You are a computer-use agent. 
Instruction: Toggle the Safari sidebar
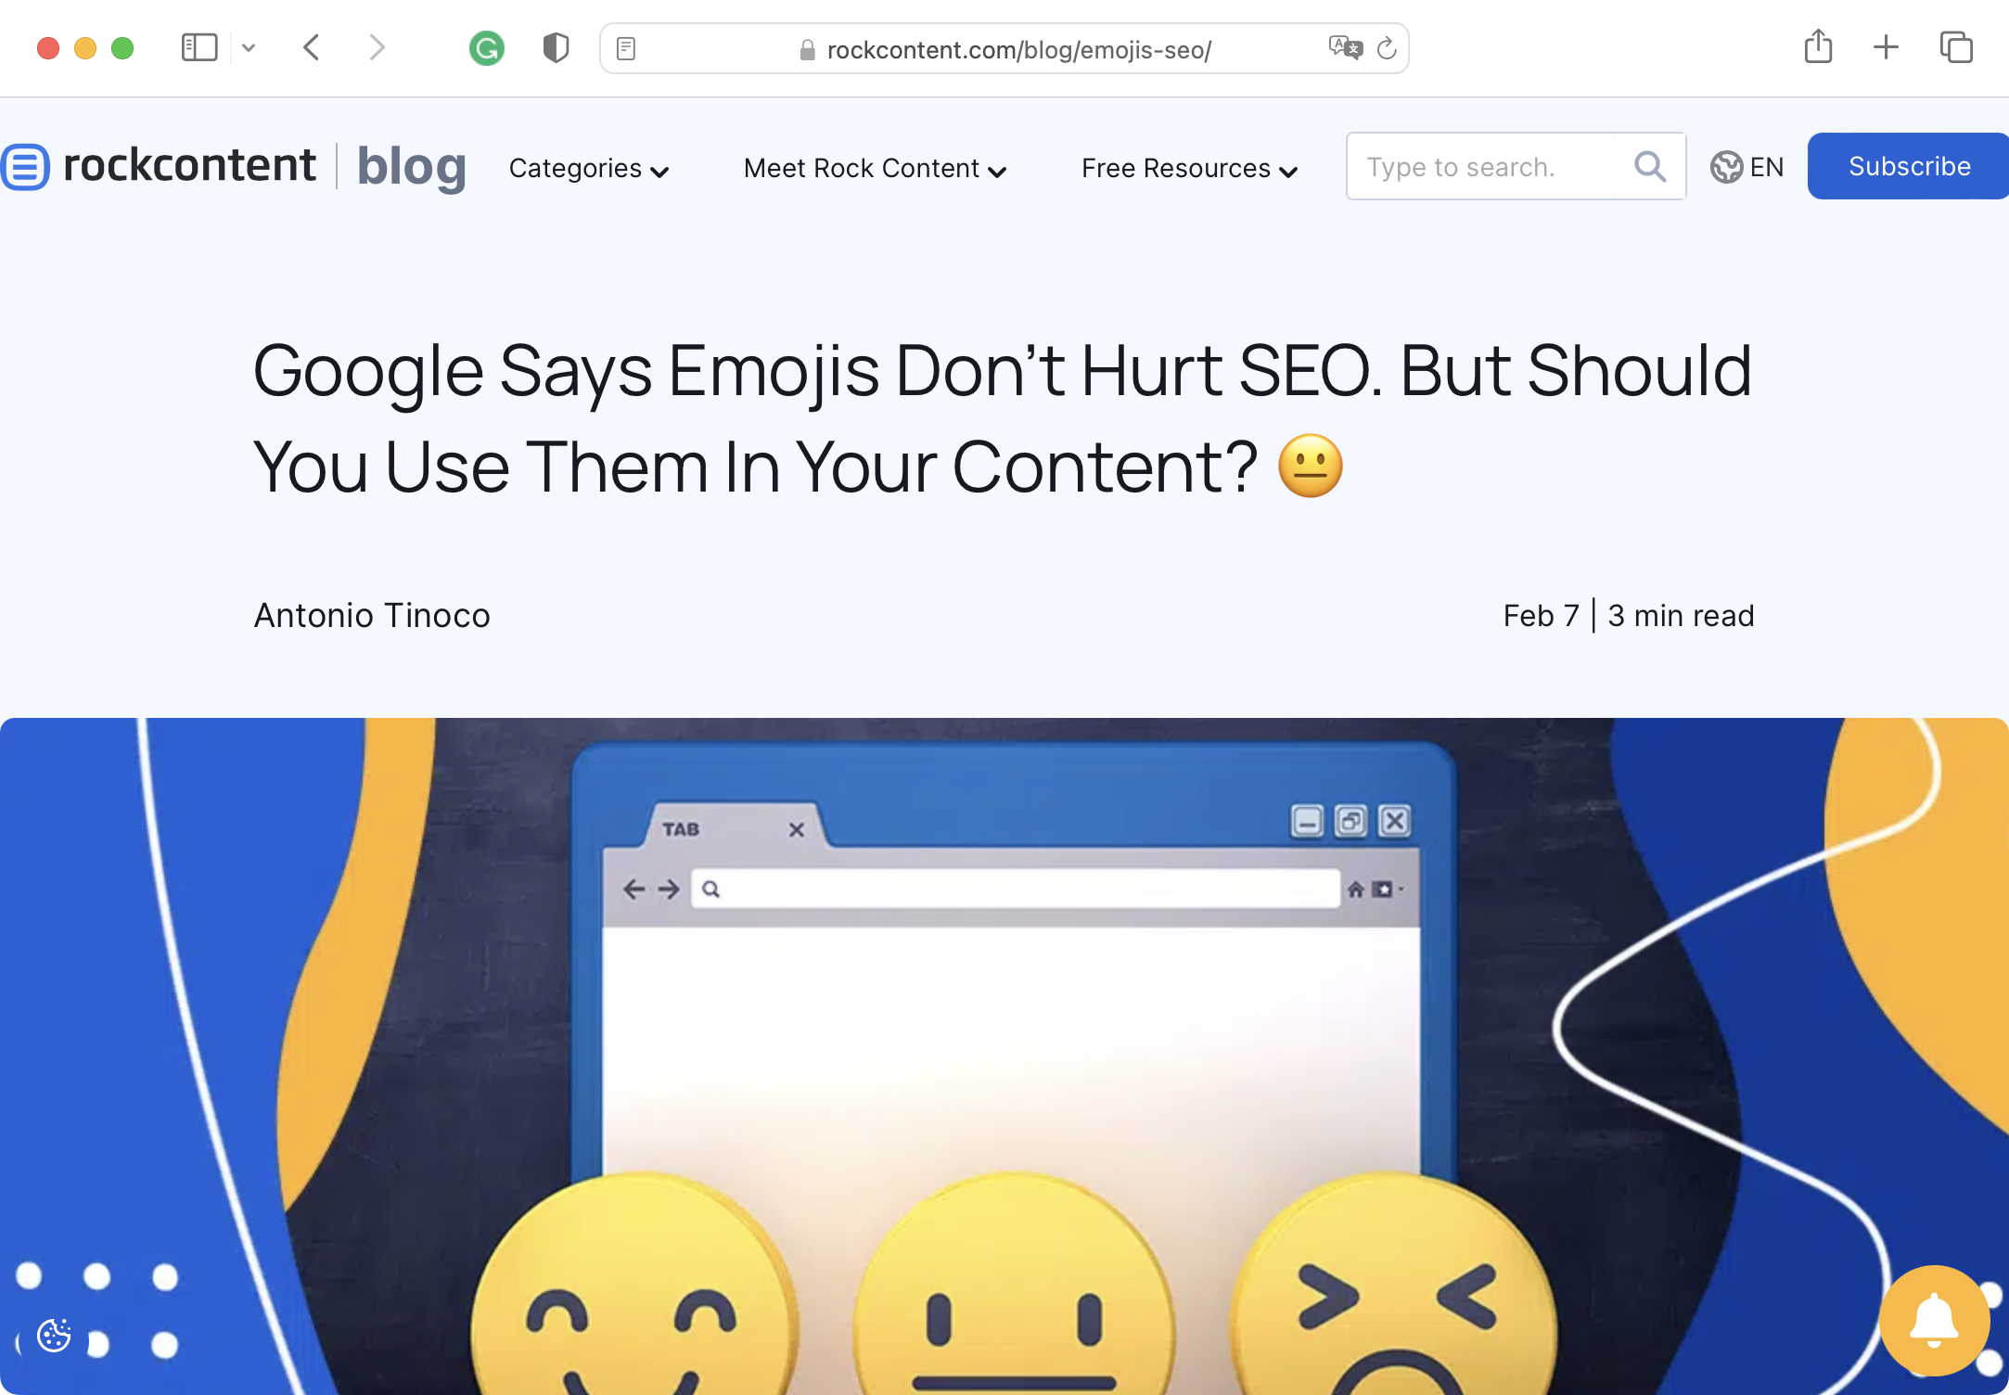pos(199,47)
